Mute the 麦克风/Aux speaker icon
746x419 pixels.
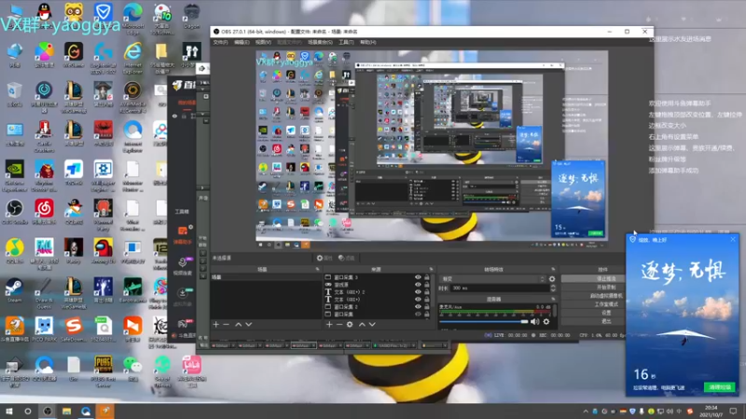[534, 321]
